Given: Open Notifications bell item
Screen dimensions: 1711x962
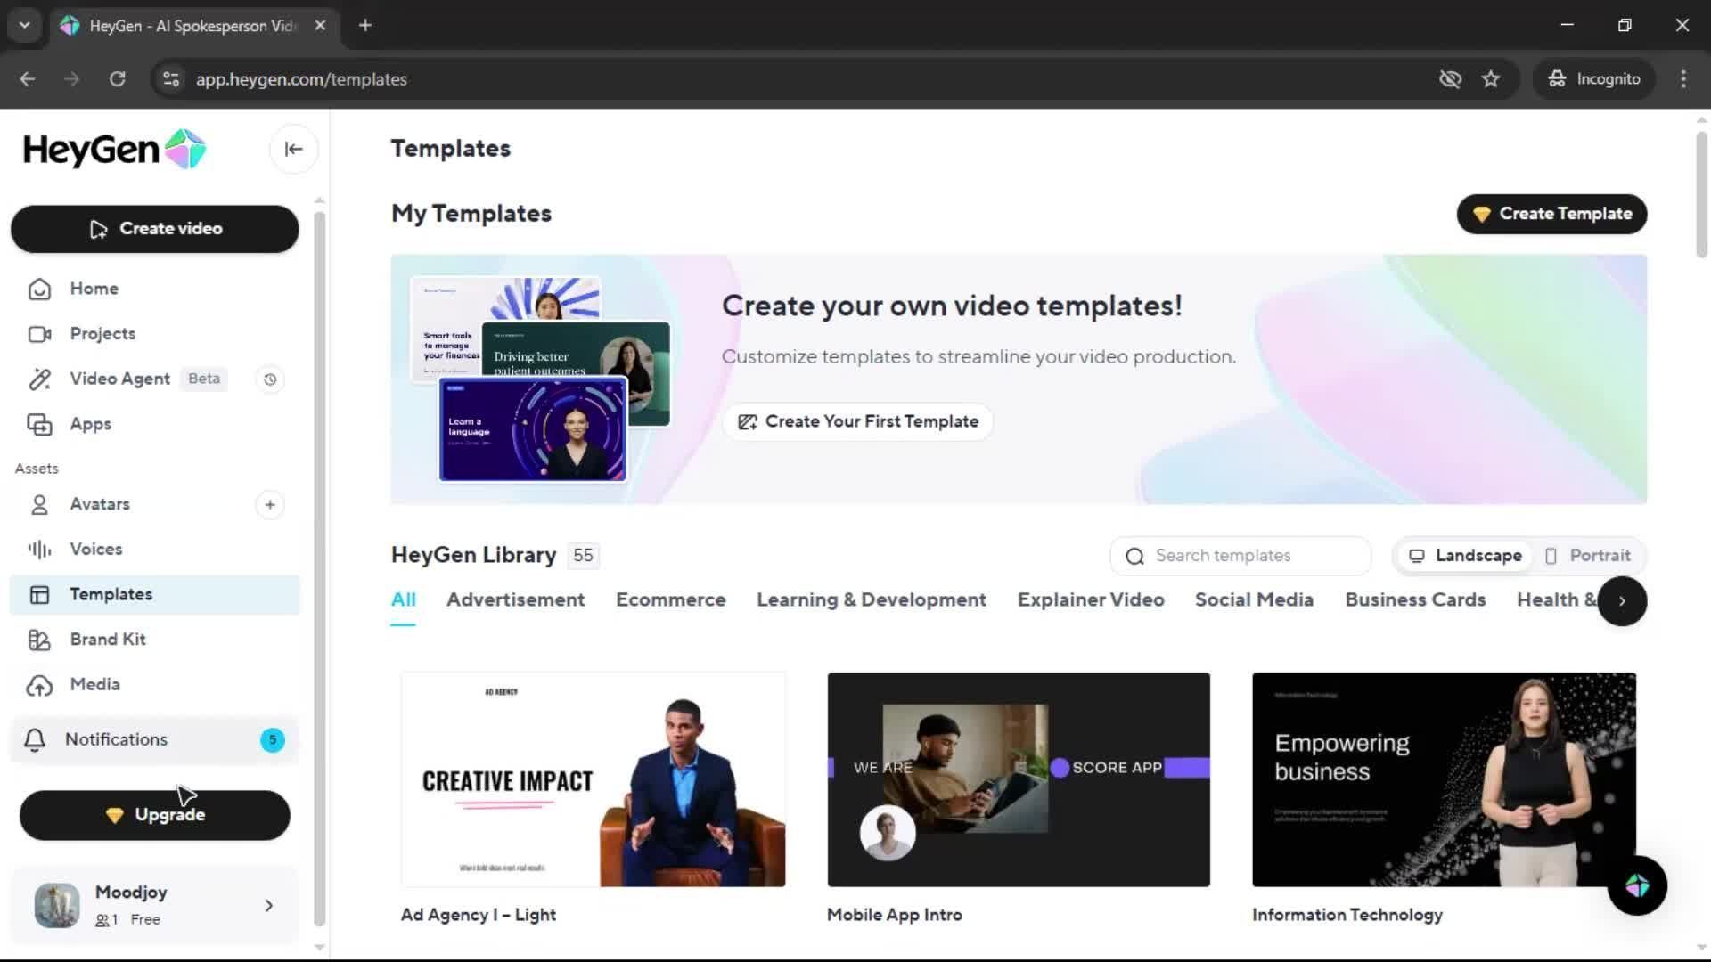Looking at the screenshot, I should coord(116,739).
